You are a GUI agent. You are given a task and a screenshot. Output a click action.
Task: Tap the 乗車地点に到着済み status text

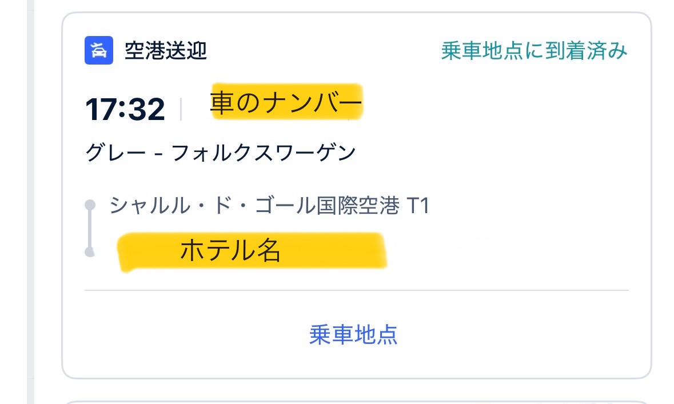535,51
